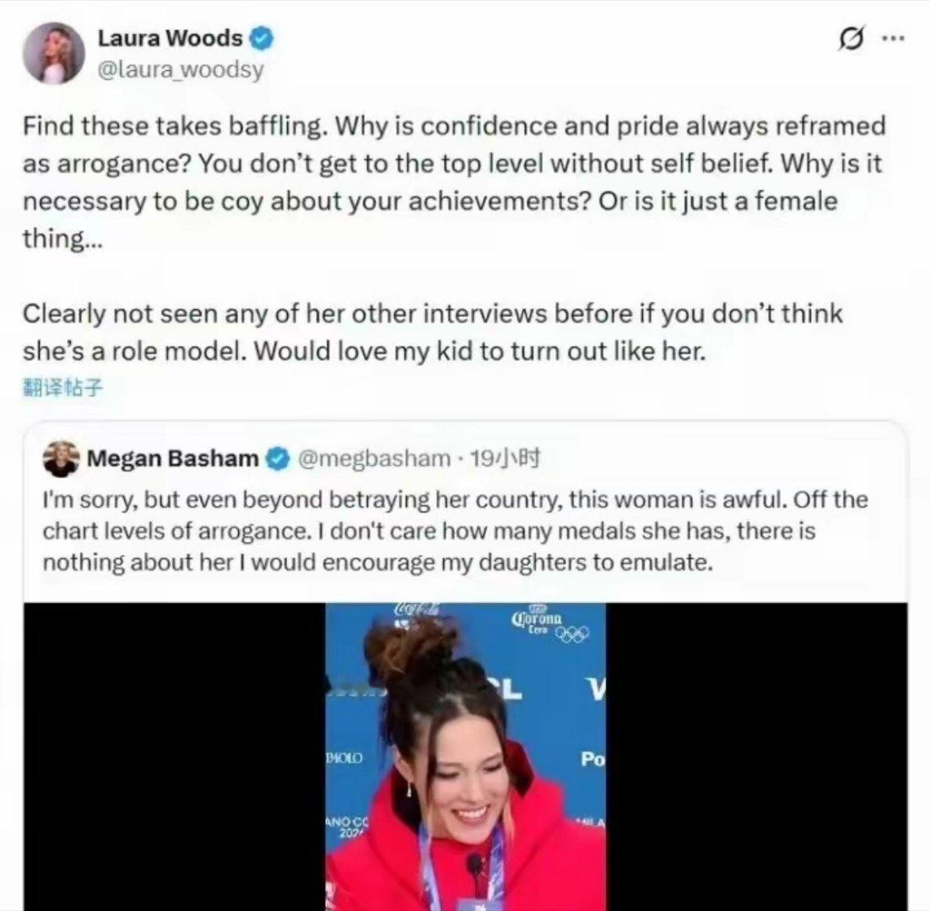Click the Corona logo in the video
This screenshot has width=930, height=911.
click(x=536, y=619)
